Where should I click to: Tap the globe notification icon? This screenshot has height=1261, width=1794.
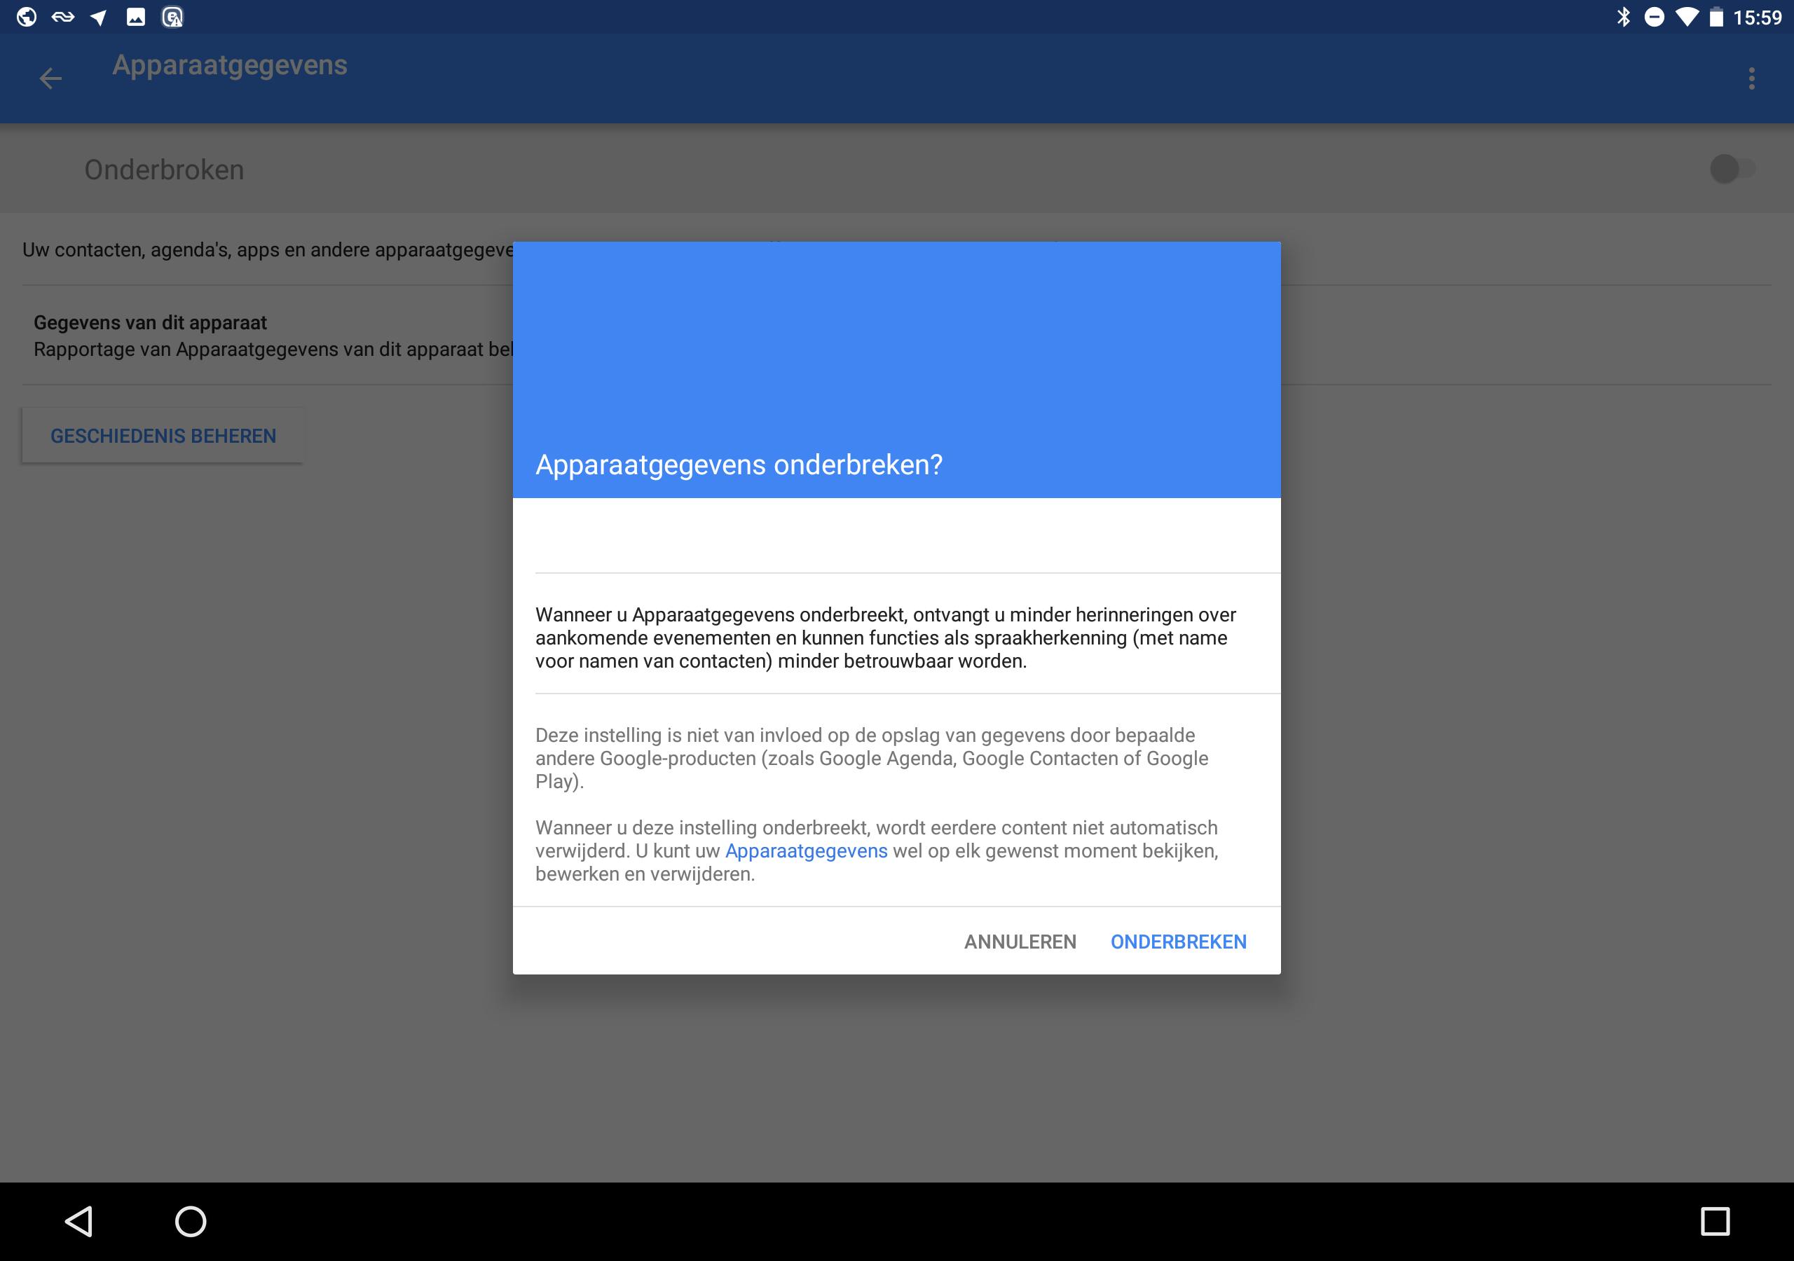coord(27,18)
